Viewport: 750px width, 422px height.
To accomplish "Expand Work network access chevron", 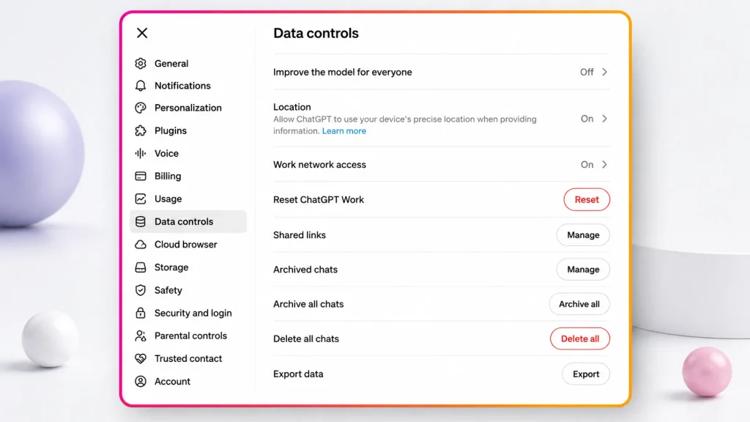I will pyautogui.click(x=604, y=165).
